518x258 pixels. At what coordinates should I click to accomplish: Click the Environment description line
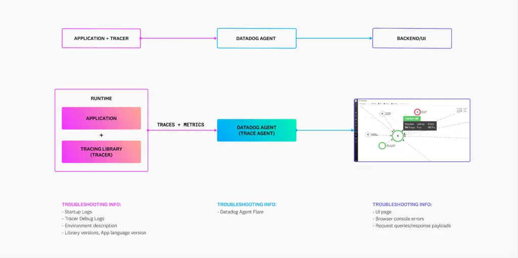click(x=89, y=226)
